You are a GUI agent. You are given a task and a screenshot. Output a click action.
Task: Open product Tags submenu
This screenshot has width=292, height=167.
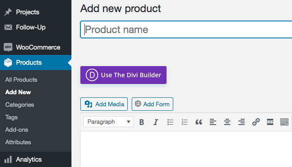11,117
